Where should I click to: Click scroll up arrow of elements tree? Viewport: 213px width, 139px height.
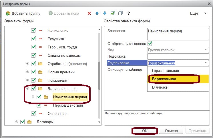tap(99, 30)
